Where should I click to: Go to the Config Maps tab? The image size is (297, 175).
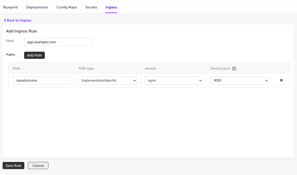tap(67, 7)
